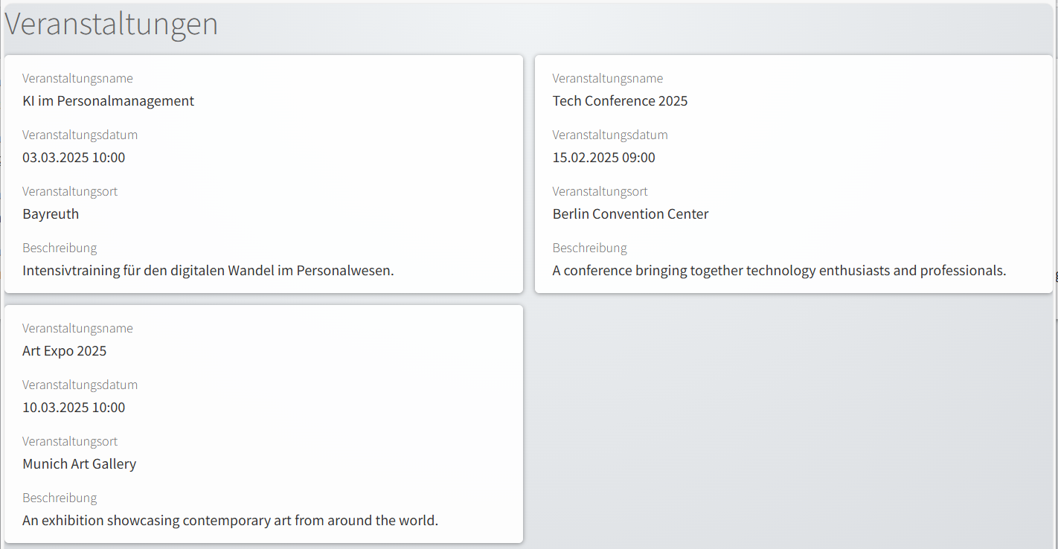Click the date 03.03.2025 10:00
The image size is (1058, 549).
tap(74, 158)
